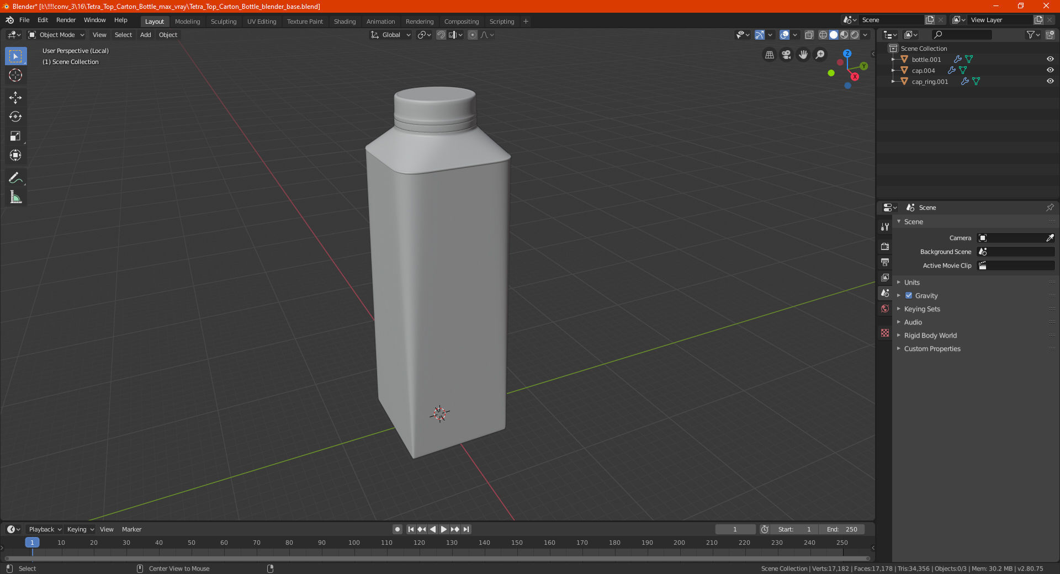Screen dimensions: 1060x574
Task: Open the Window menu
Action: [94, 20]
